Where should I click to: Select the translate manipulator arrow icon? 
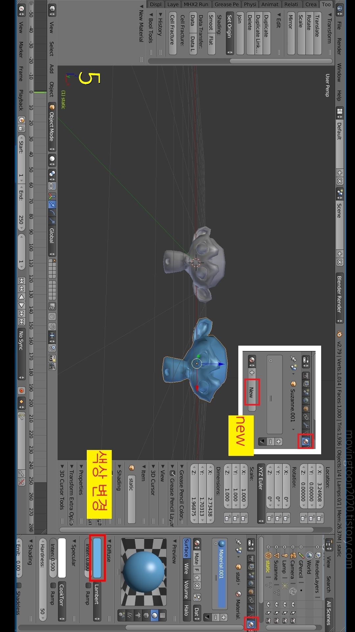(52, 204)
